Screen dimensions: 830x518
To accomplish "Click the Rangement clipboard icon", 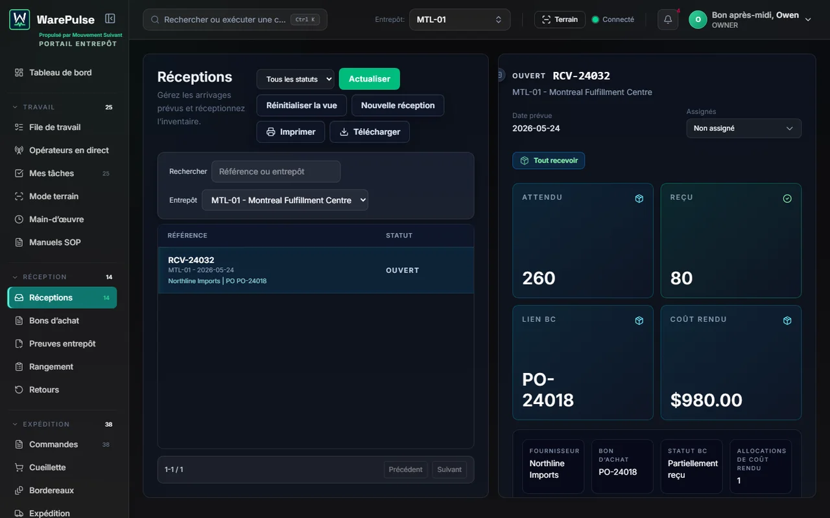I will 19,366.
